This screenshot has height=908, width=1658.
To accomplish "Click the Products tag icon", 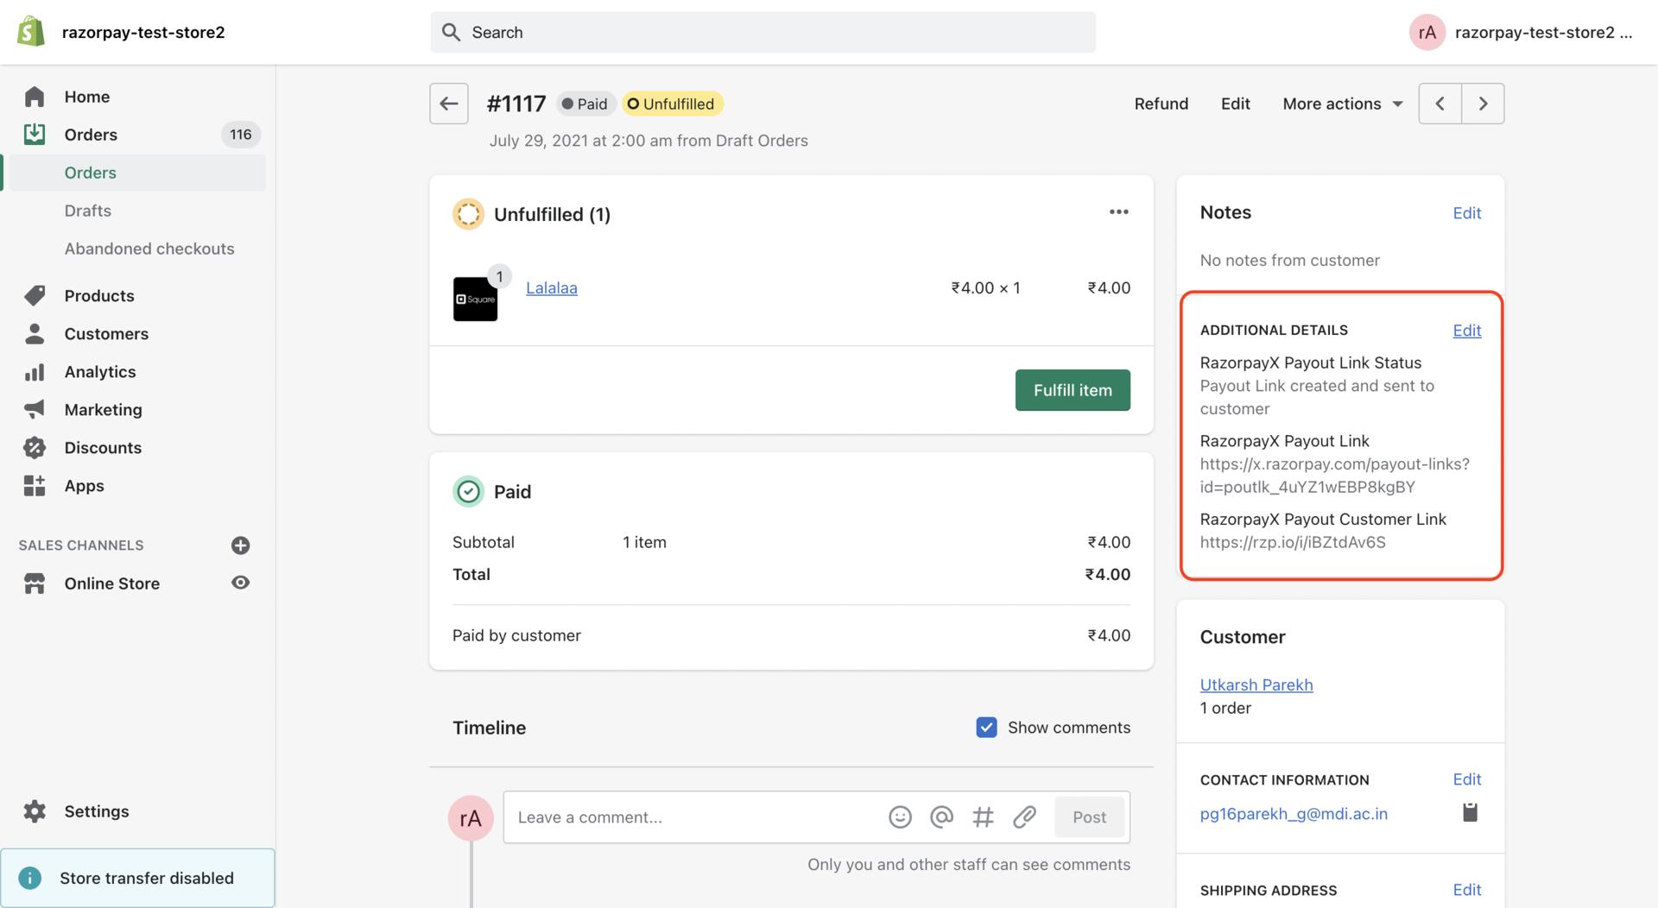I will pos(35,295).
